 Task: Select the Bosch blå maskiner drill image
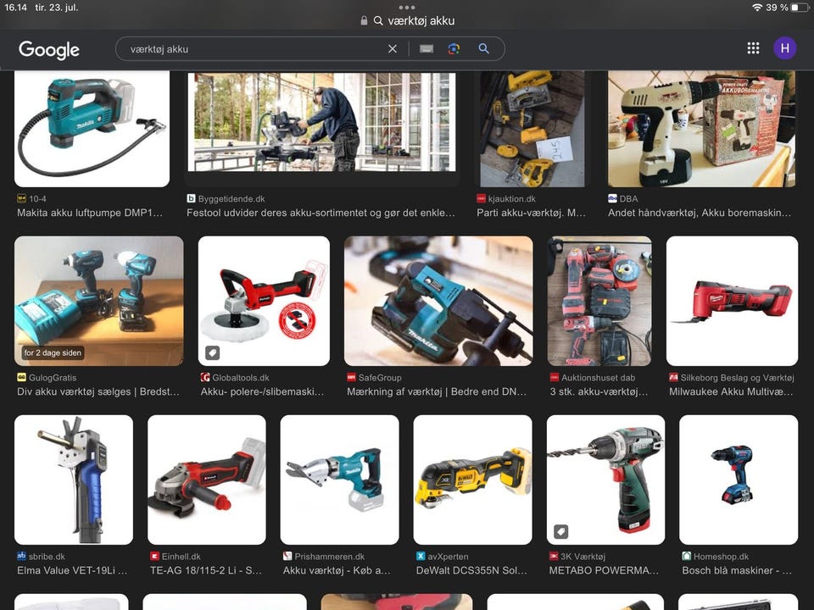click(738, 479)
